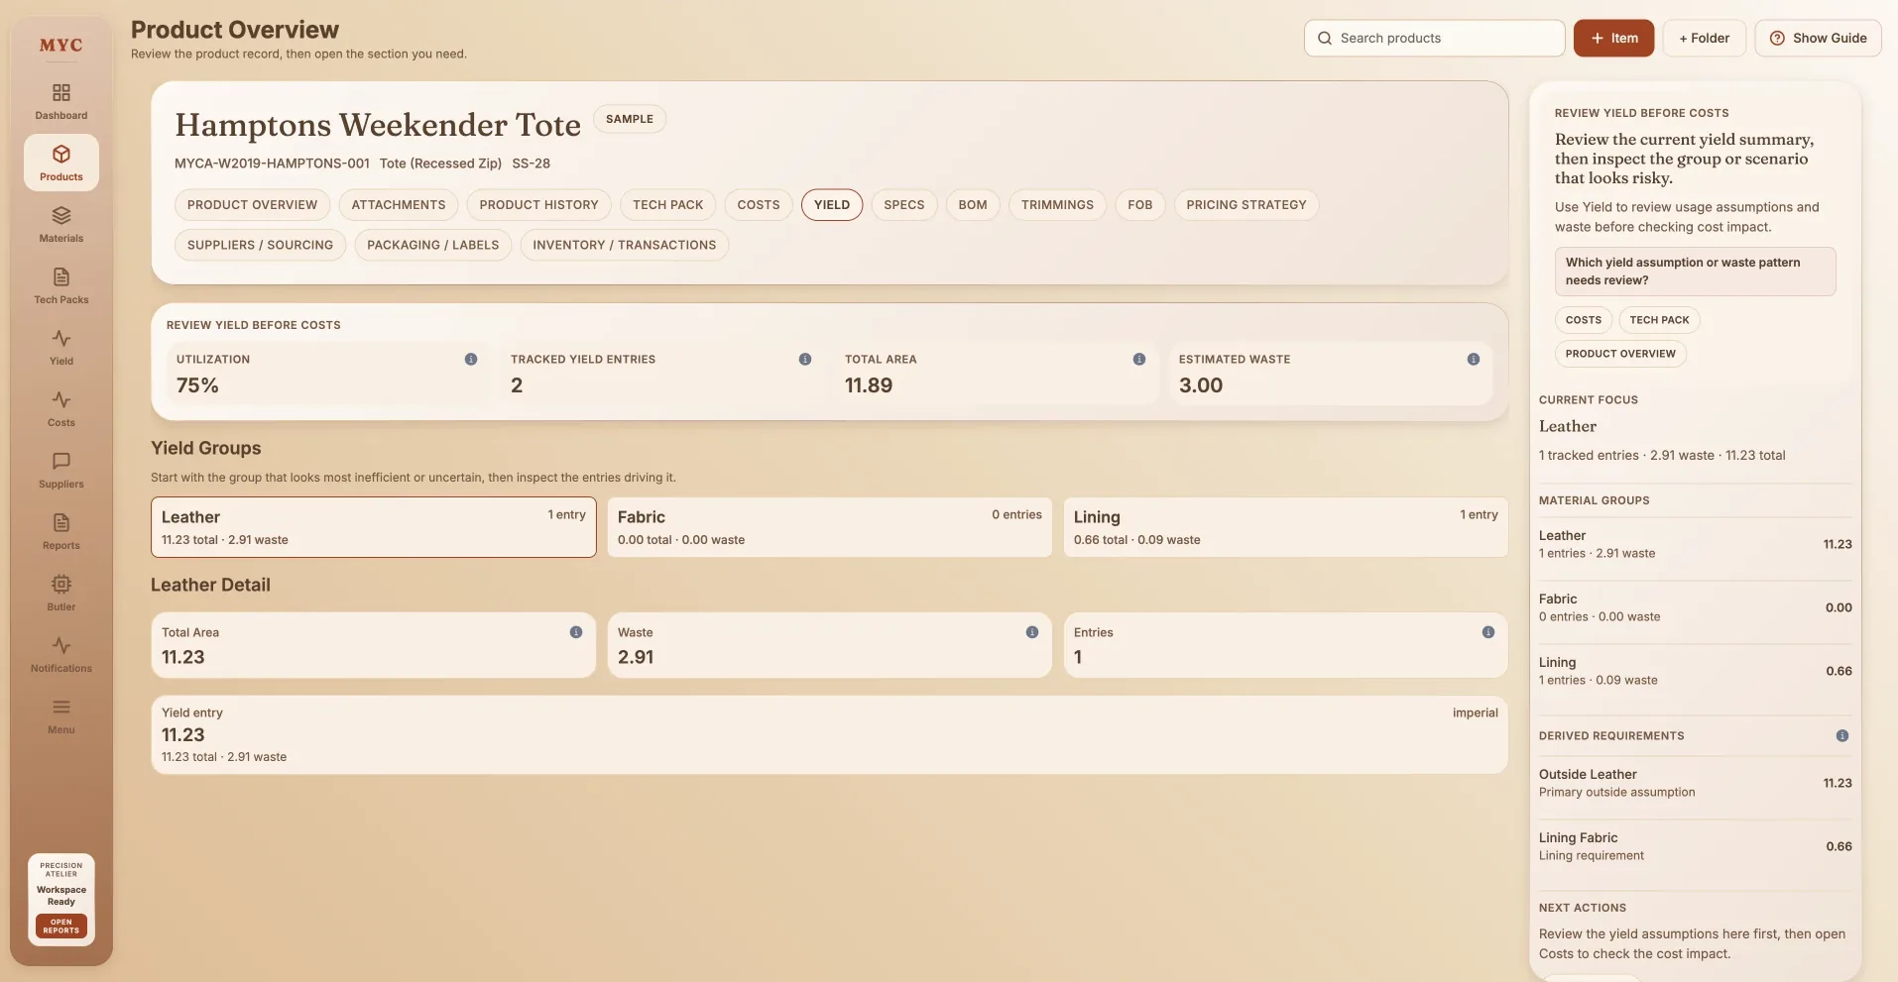Viewport: 1898px width, 982px height.
Task: Go to Materials in sidebar
Action: [61, 224]
